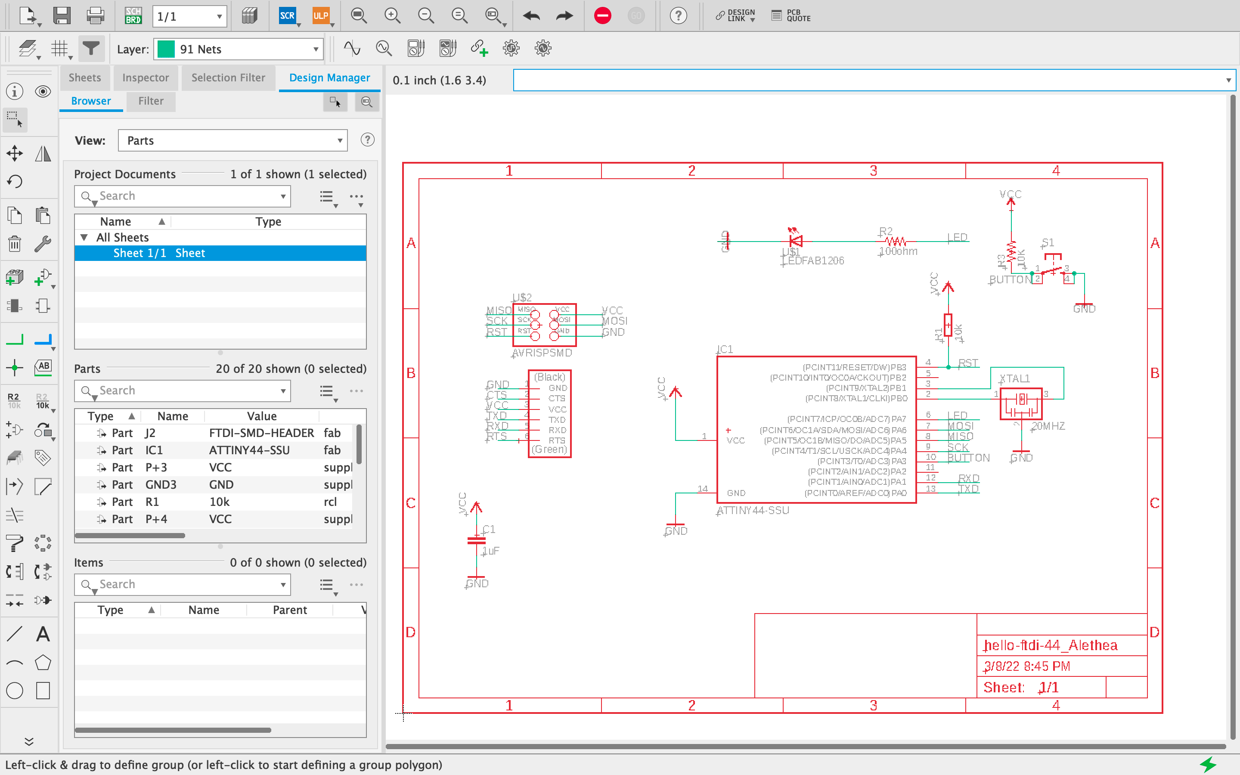Select the AB Label tool icon
Viewport: 1240px width, 775px height.
click(43, 367)
